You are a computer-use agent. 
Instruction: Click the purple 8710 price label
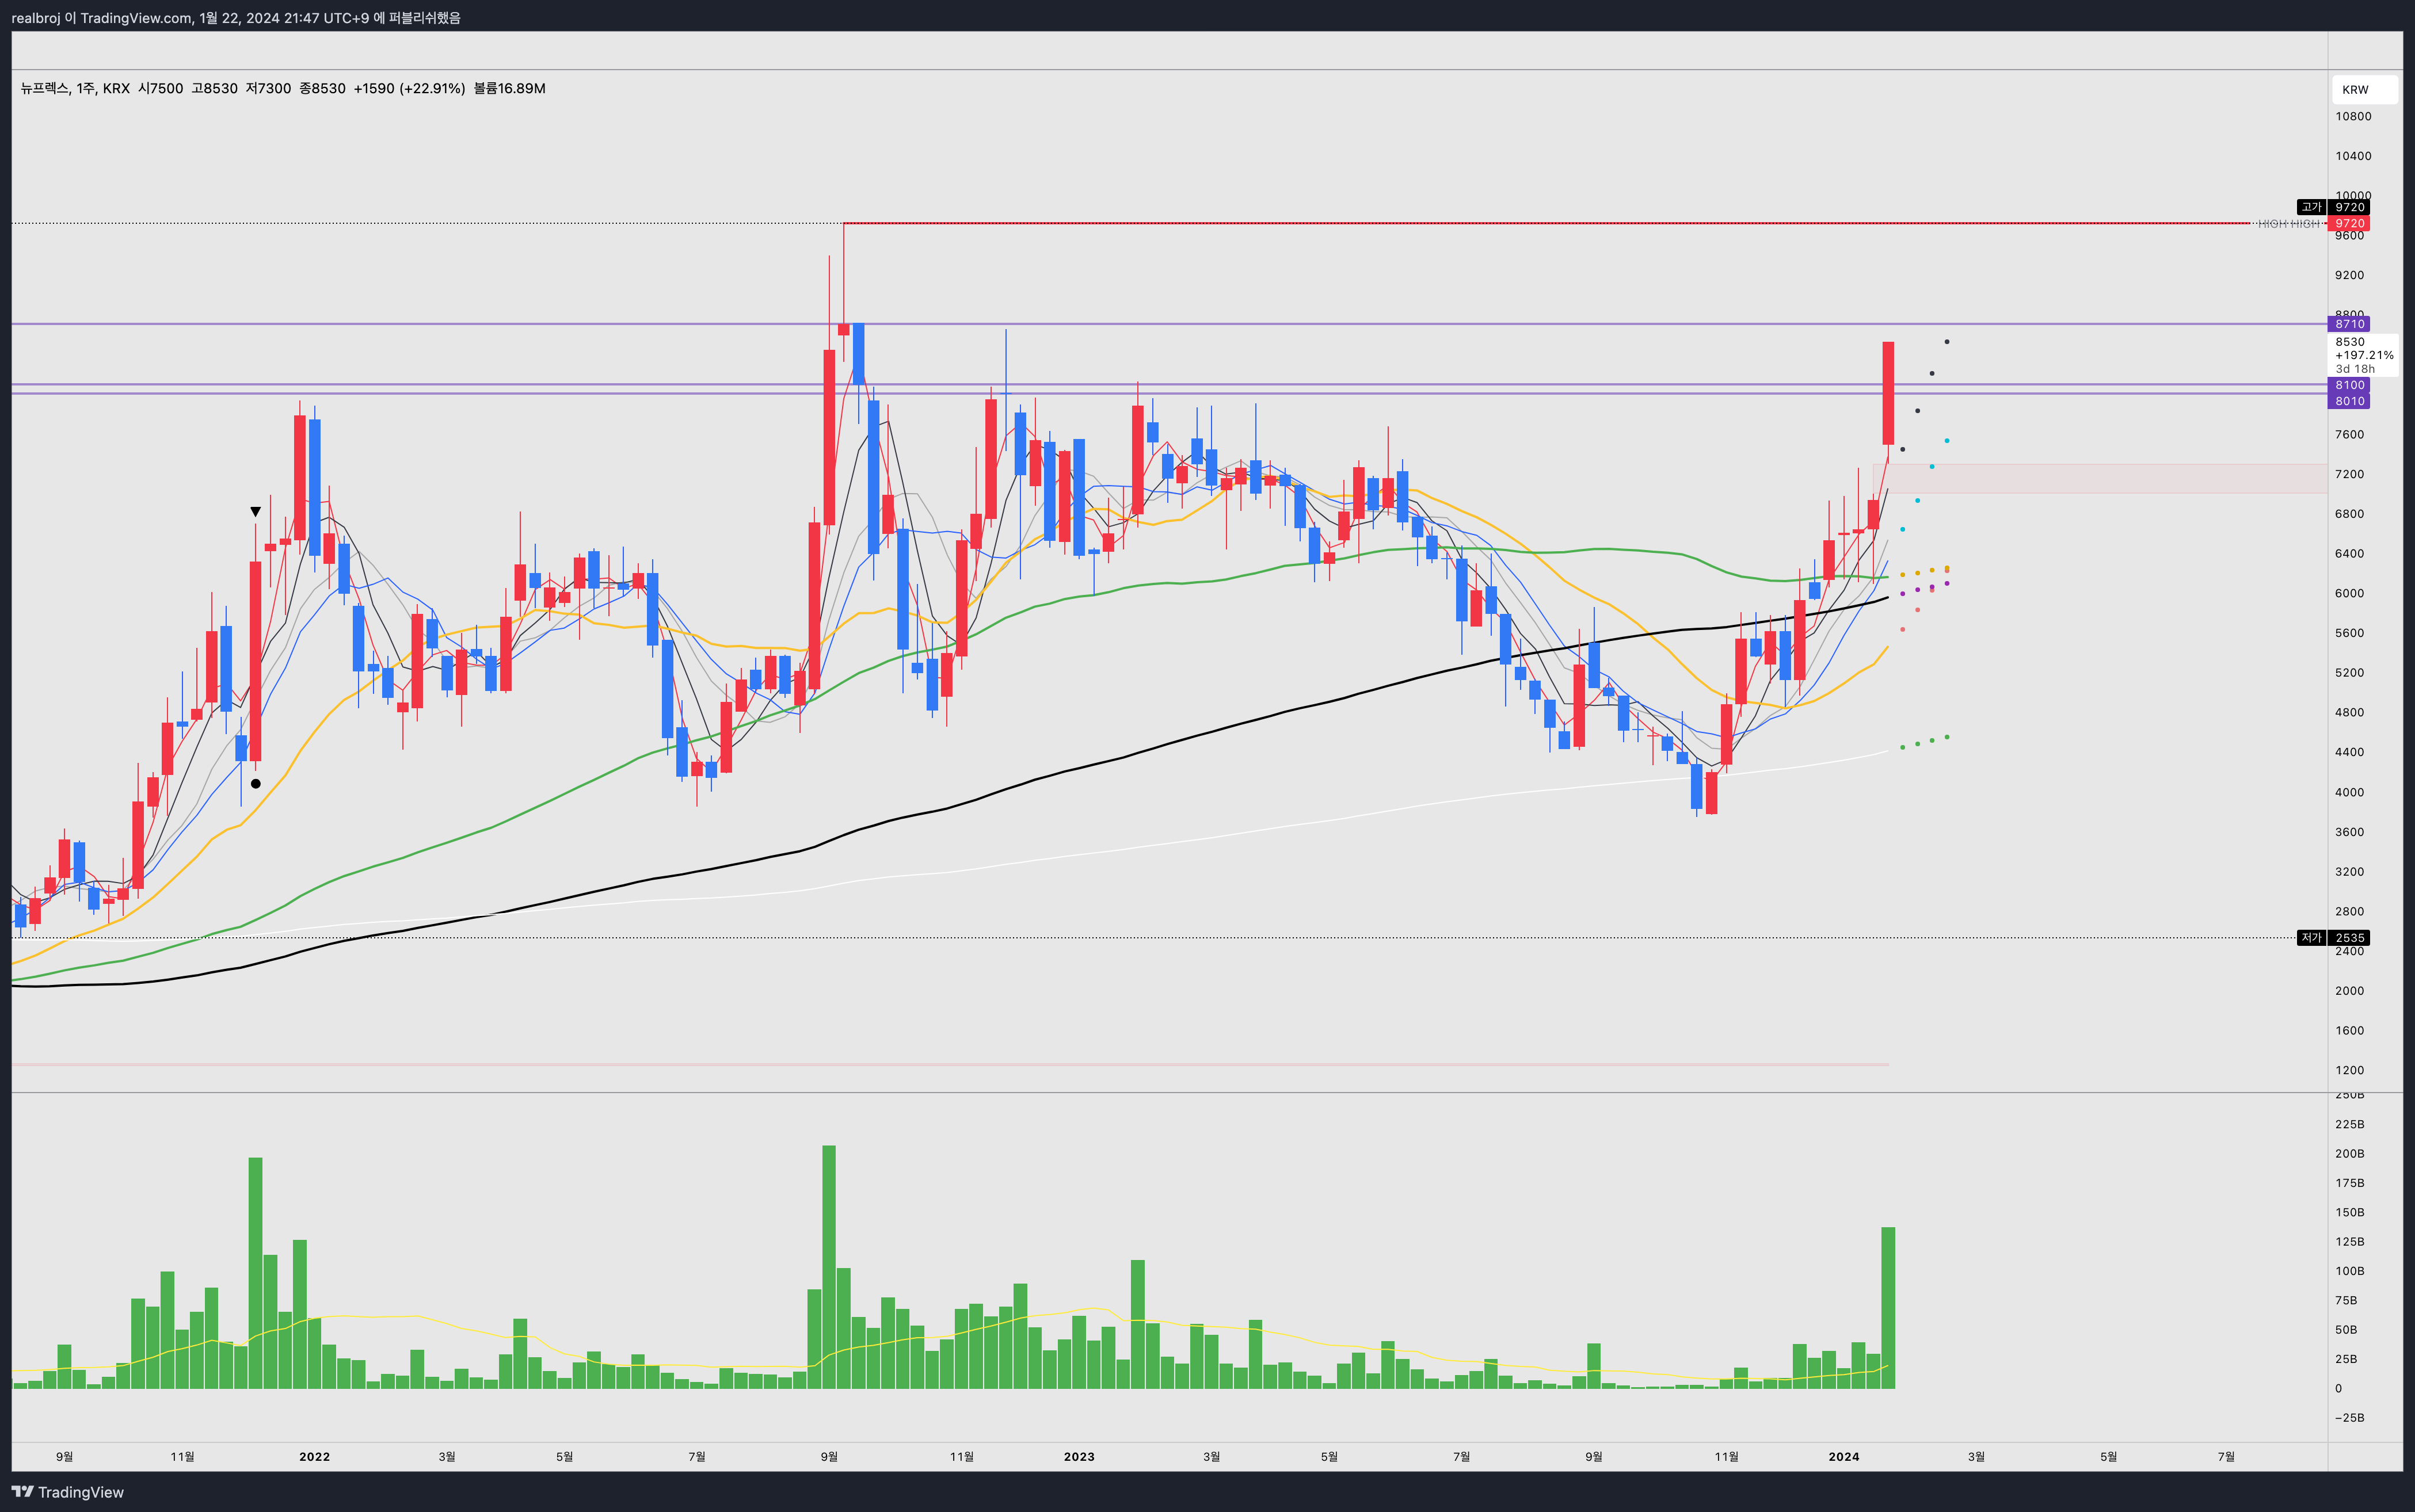[x=2348, y=324]
